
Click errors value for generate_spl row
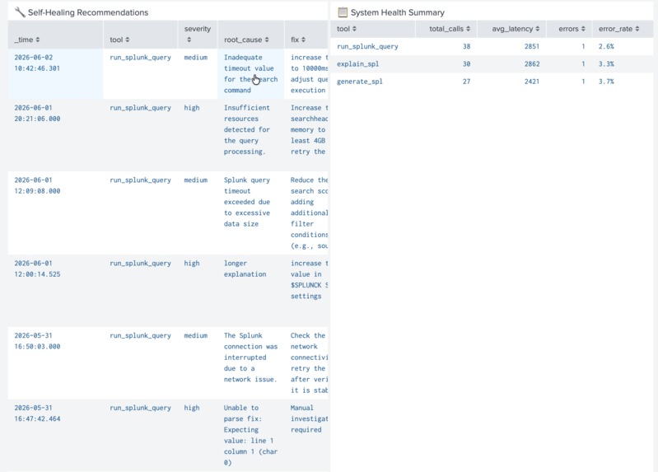pos(583,82)
